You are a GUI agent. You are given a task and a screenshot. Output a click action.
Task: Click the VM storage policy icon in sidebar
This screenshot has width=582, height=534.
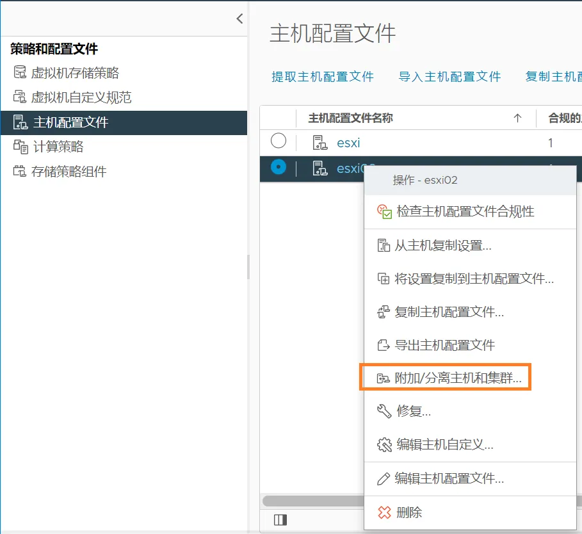20,73
